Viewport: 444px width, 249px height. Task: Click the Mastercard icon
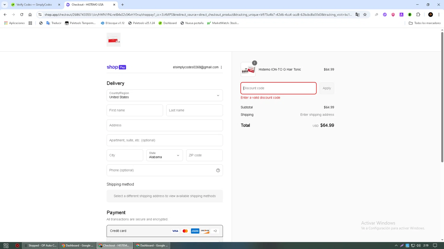[185, 231]
